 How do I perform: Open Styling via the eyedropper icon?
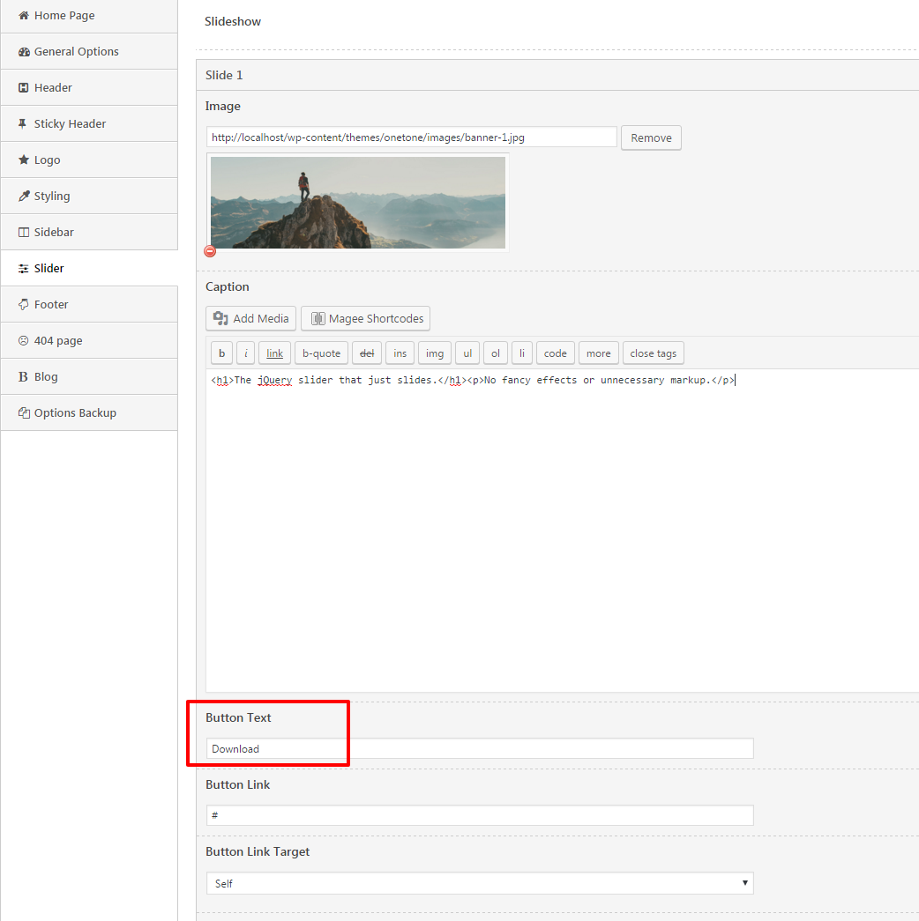point(24,197)
